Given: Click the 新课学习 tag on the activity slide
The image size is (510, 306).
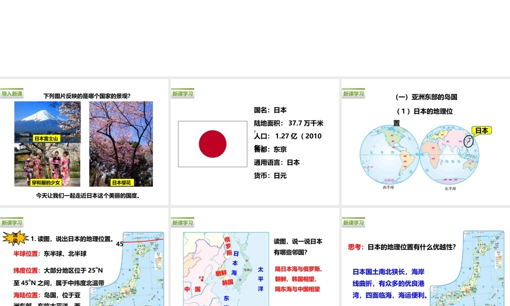Looking at the screenshot, I should [12, 222].
